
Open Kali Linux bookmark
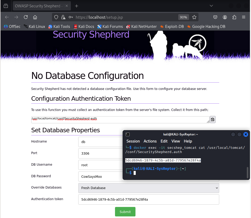pos(34,27)
